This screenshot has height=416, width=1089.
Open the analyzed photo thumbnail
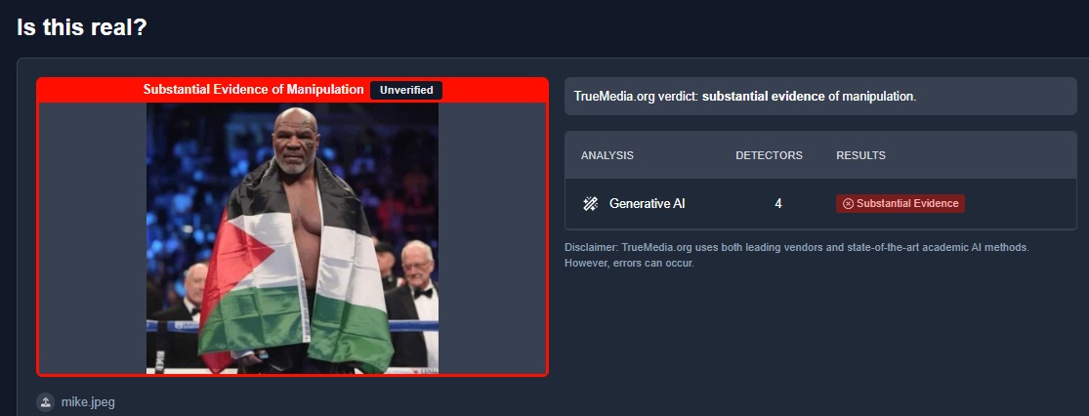pos(292,238)
